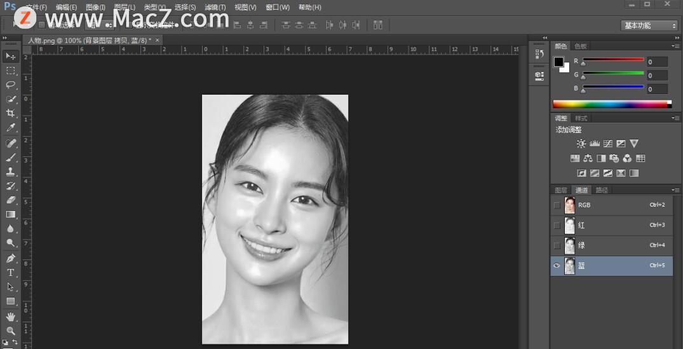
Task: Collapse the right panels with double arrows
Action: [677, 38]
